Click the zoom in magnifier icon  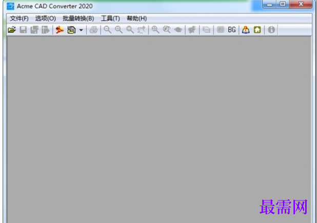(x=118, y=30)
